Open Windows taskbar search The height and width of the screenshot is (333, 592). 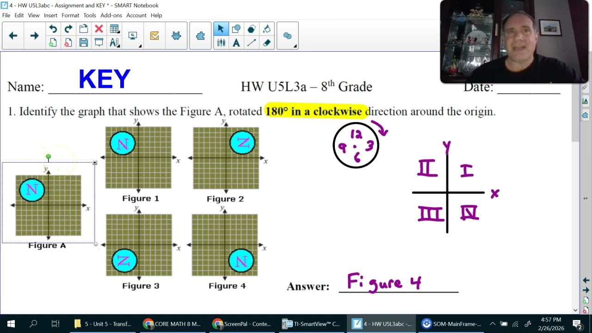(x=33, y=324)
